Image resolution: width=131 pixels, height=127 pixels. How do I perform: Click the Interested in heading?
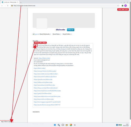[36, 112]
